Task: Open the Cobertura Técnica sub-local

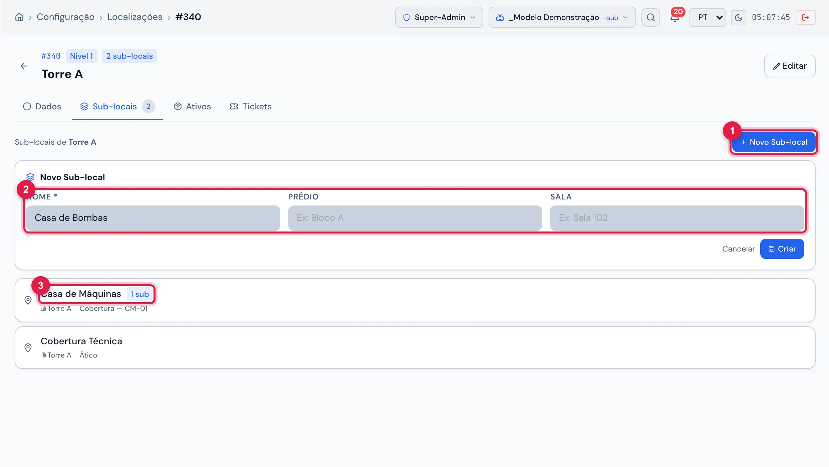Action: click(415, 348)
